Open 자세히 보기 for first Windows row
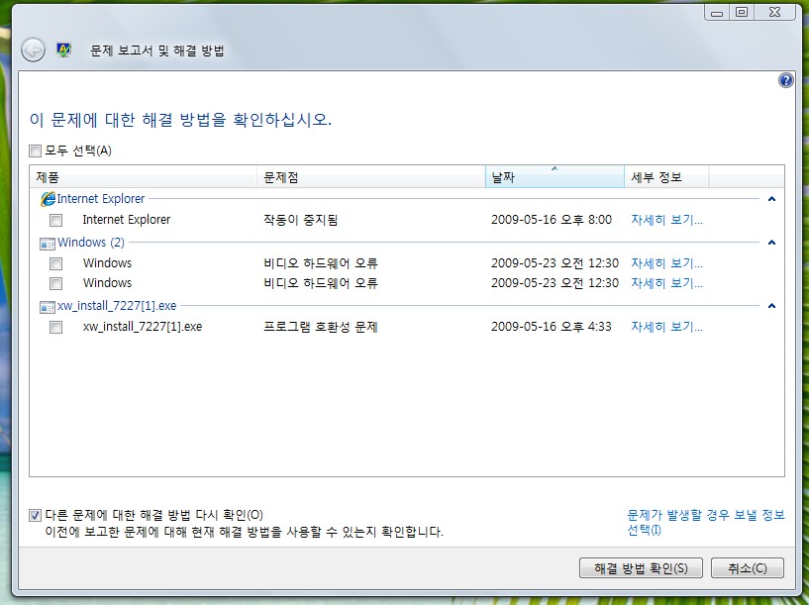The image size is (809, 605). (x=666, y=263)
